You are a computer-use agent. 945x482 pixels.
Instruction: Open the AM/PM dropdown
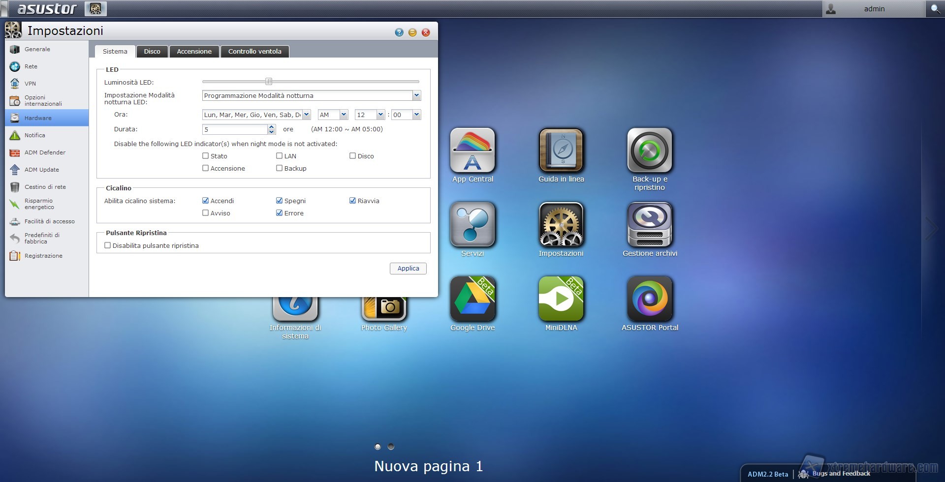(x=344, y=115)
